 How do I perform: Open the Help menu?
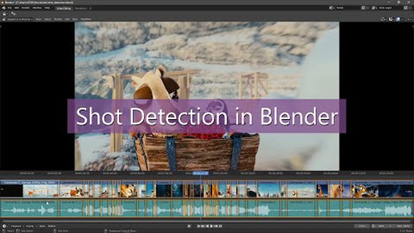click(47, 8)
